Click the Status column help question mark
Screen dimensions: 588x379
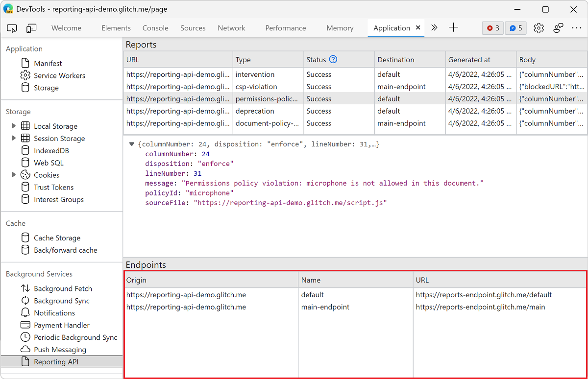(x=333, y=59)
